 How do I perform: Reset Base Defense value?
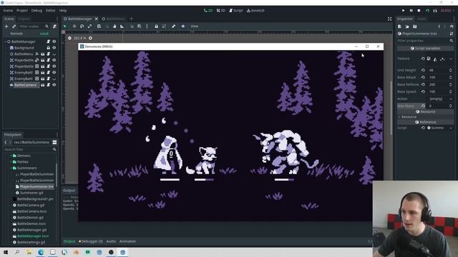pyautogui.click(x=423, y=84)
